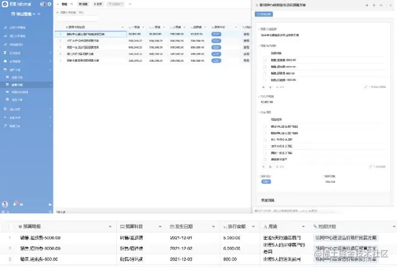397x267 pixels.
Task: Click the 6,000.00 amount cell
Action: 232,248
